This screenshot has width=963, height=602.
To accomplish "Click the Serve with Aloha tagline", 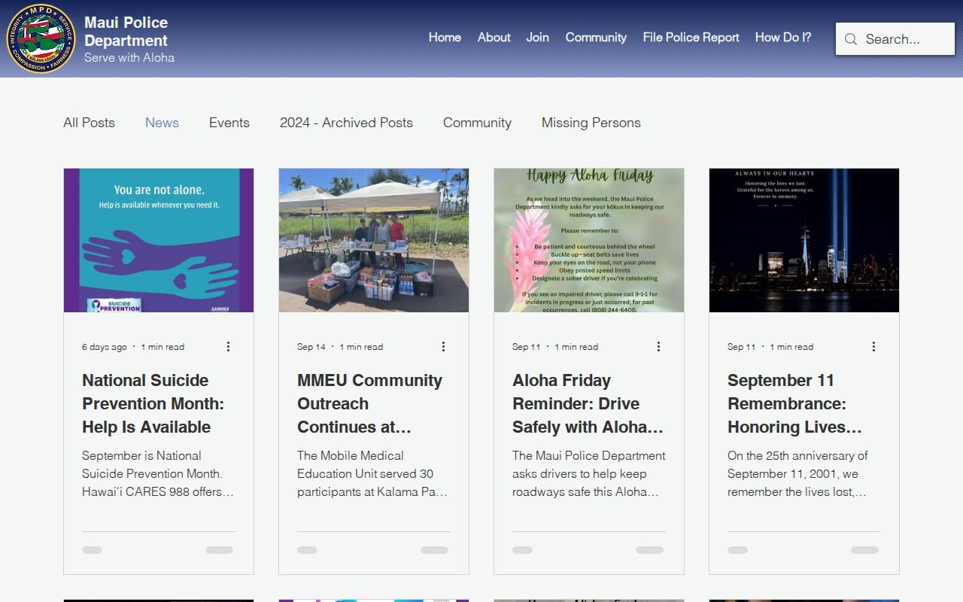I will [x=129, y=57].
